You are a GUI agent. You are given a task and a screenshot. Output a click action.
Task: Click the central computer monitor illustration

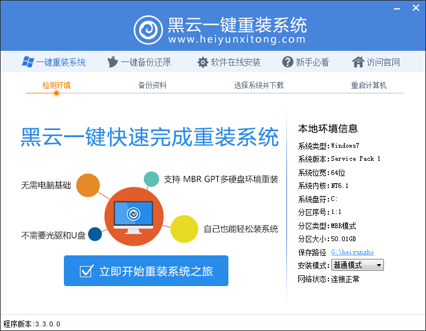point(133,217)
